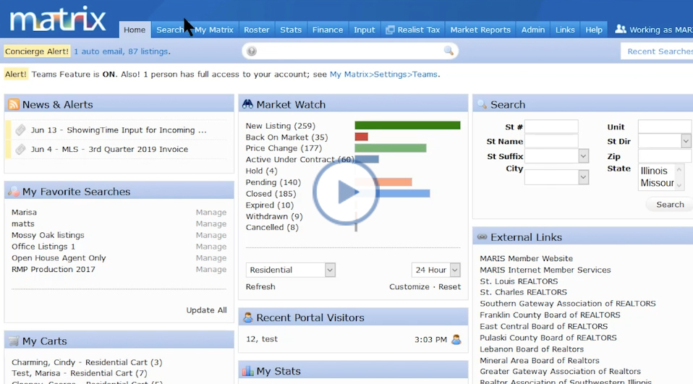Click the My Carts cart icon
This screenshot has width=693, height=384.
point(14,341)
